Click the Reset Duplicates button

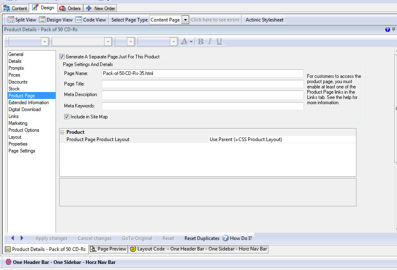pos(202,238)
